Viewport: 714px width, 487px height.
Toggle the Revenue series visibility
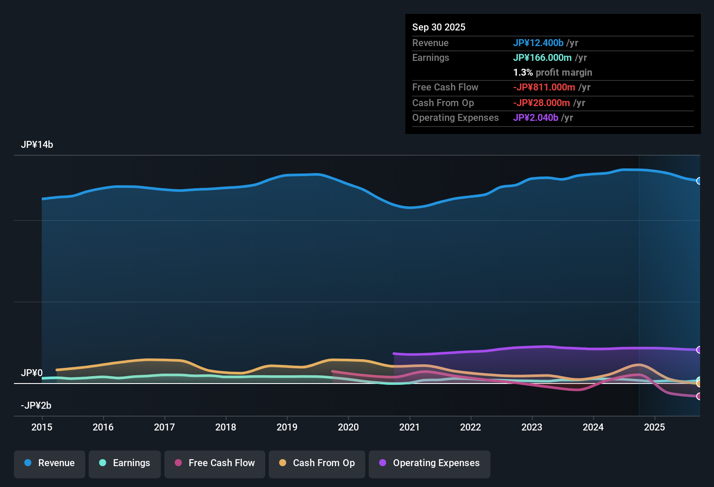(x=49, y=463)
